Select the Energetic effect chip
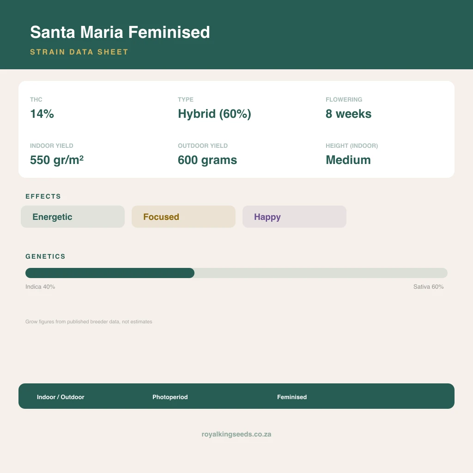Viewport: 473px width, 473px height. point(73,217)
